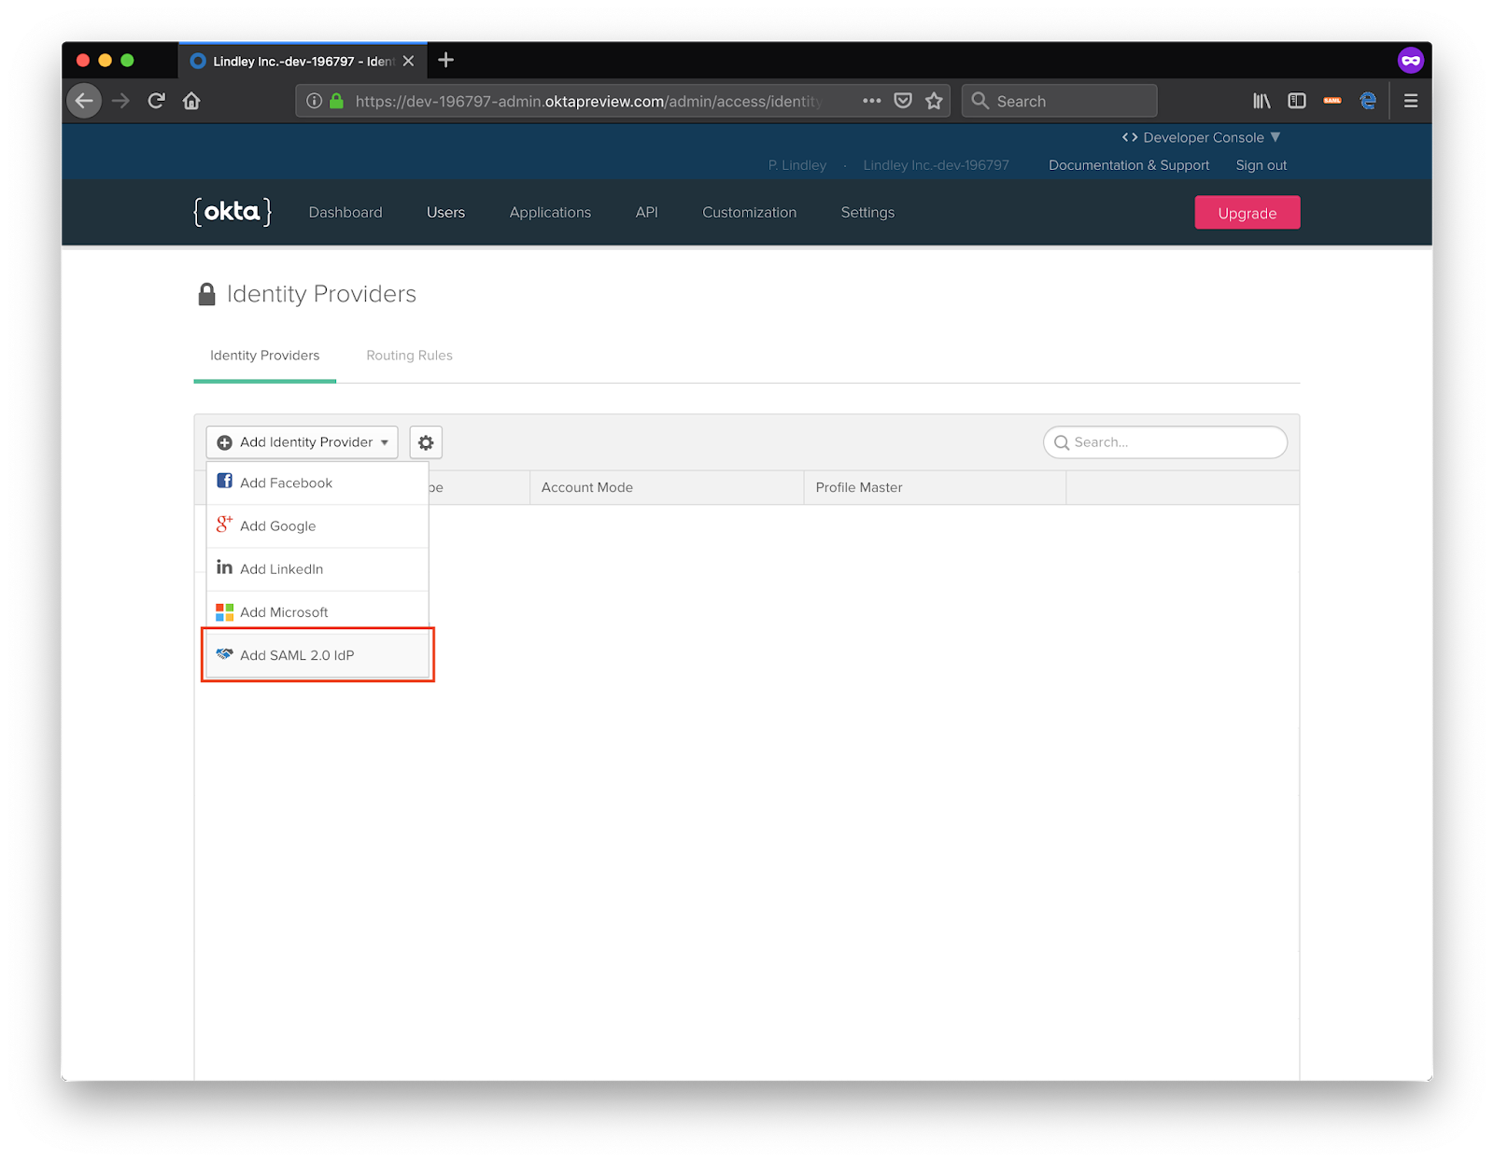1494x1162 pixels.
Task: Focus the identity providers Search field
Action: (1165, 442)
